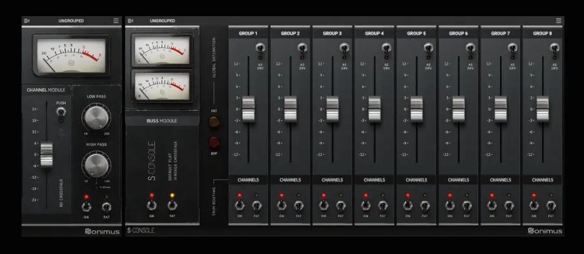Flip Group 5 AS DRV switch

(428, 48)
